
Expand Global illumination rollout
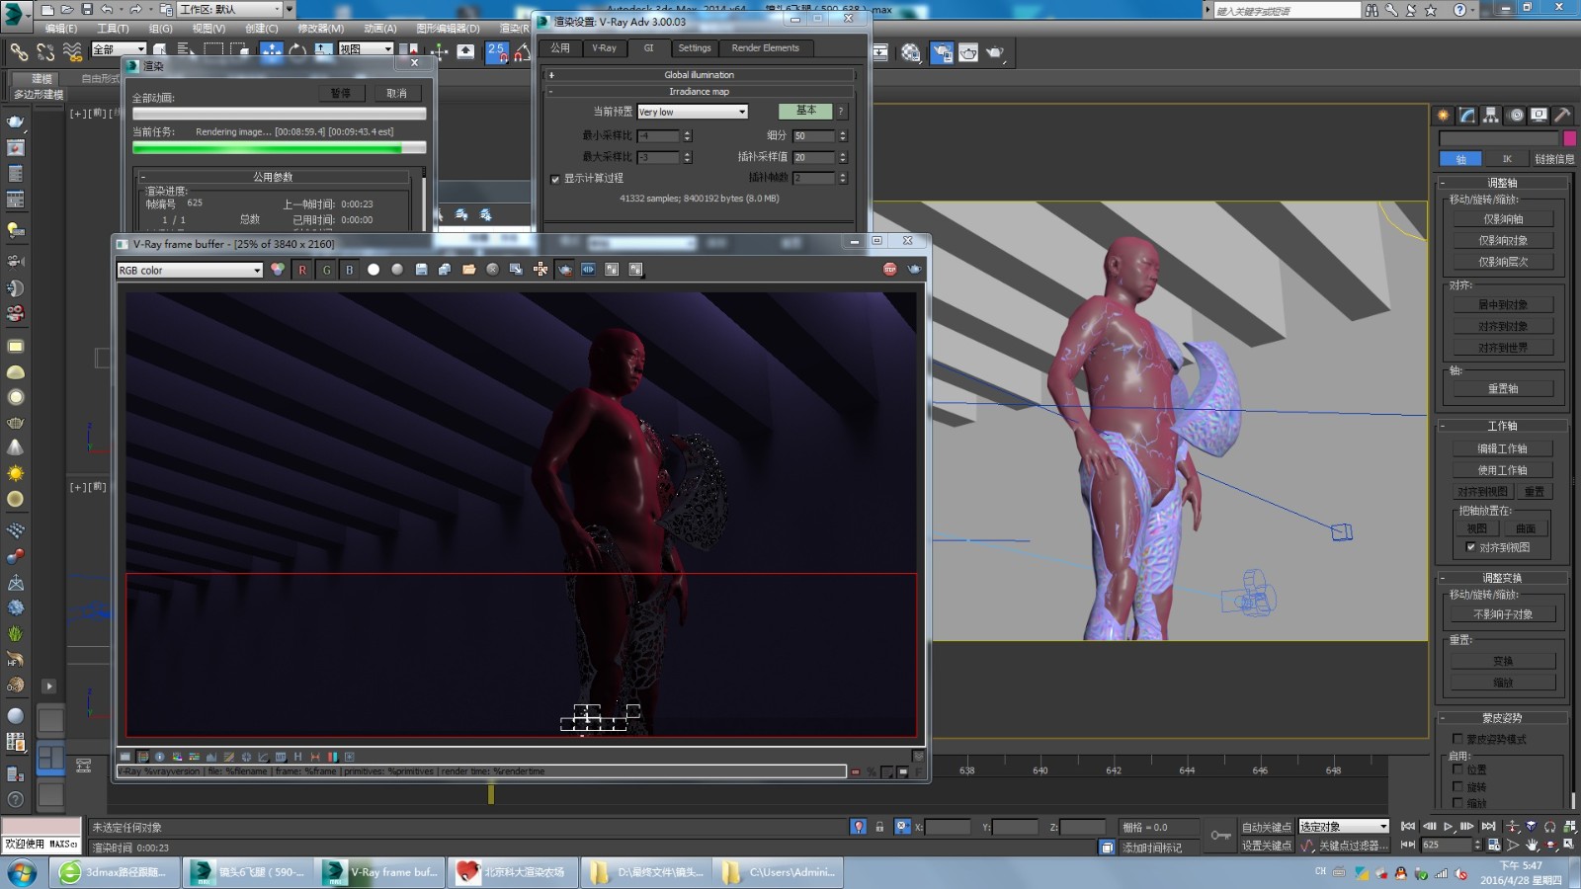[700, 75]
